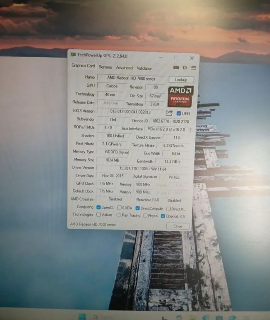Click the Driver Date field Nov 04, 2015
The height and width of the screenshot is (320, 270).
point(113,176)
